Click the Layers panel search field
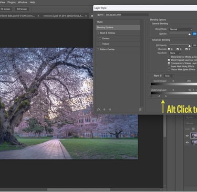This screenshot has width=197, height=192. coord(191,118)
